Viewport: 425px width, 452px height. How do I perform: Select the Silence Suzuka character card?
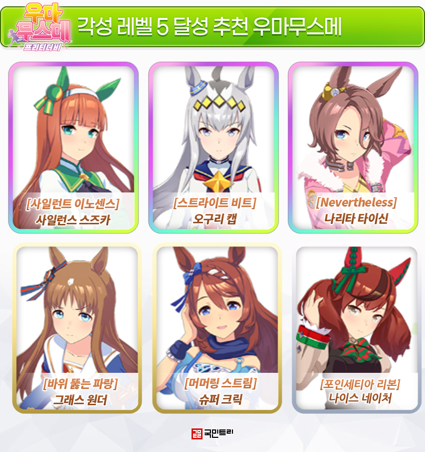click(x=73, y=147)
